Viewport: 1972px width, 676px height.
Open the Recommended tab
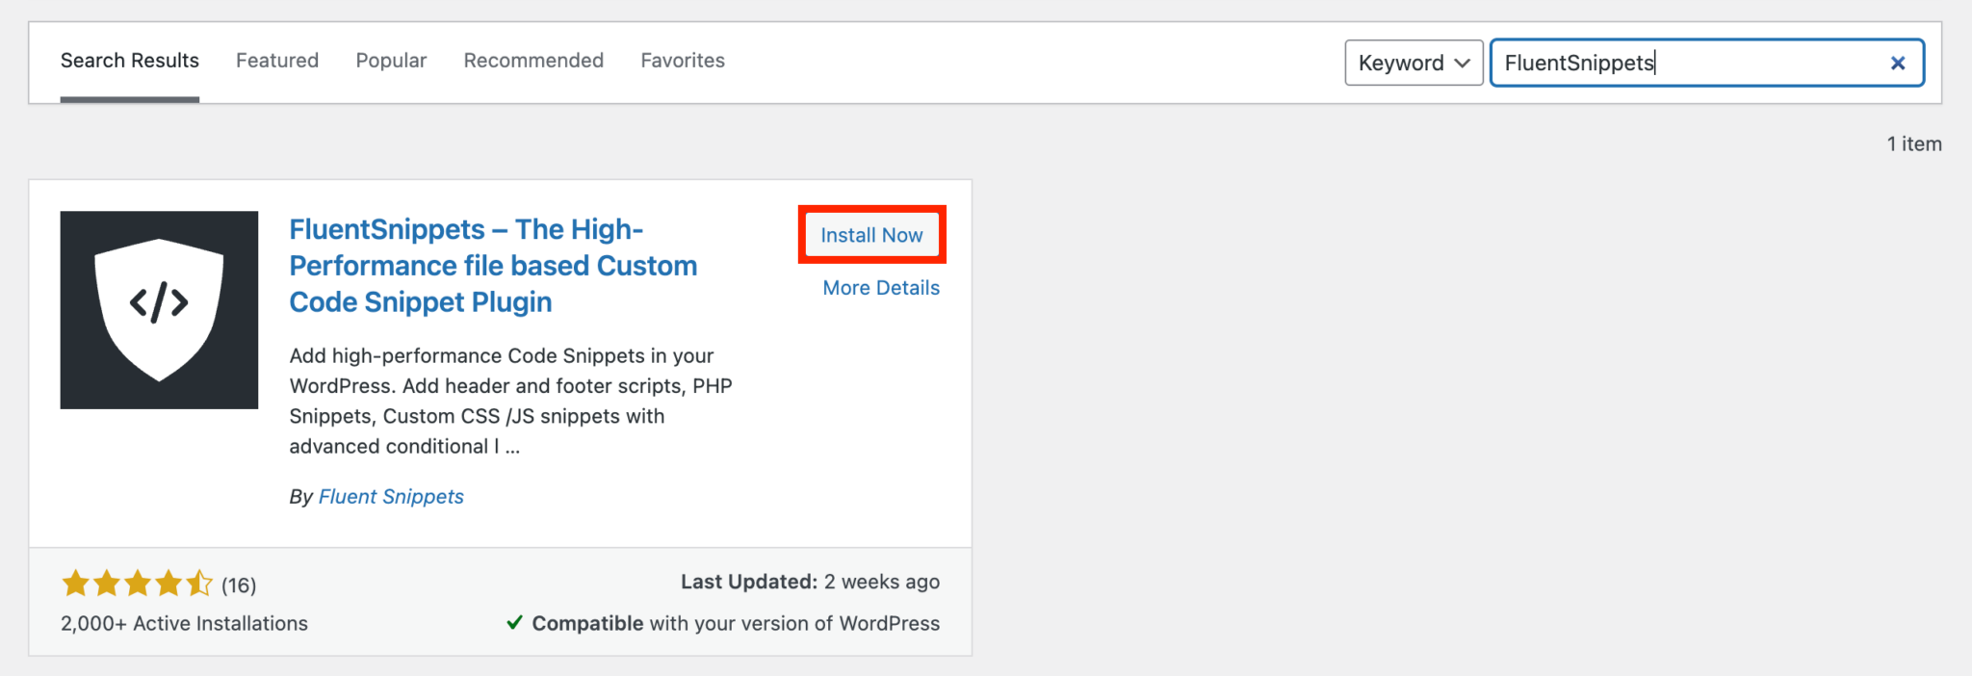[533, 61]
